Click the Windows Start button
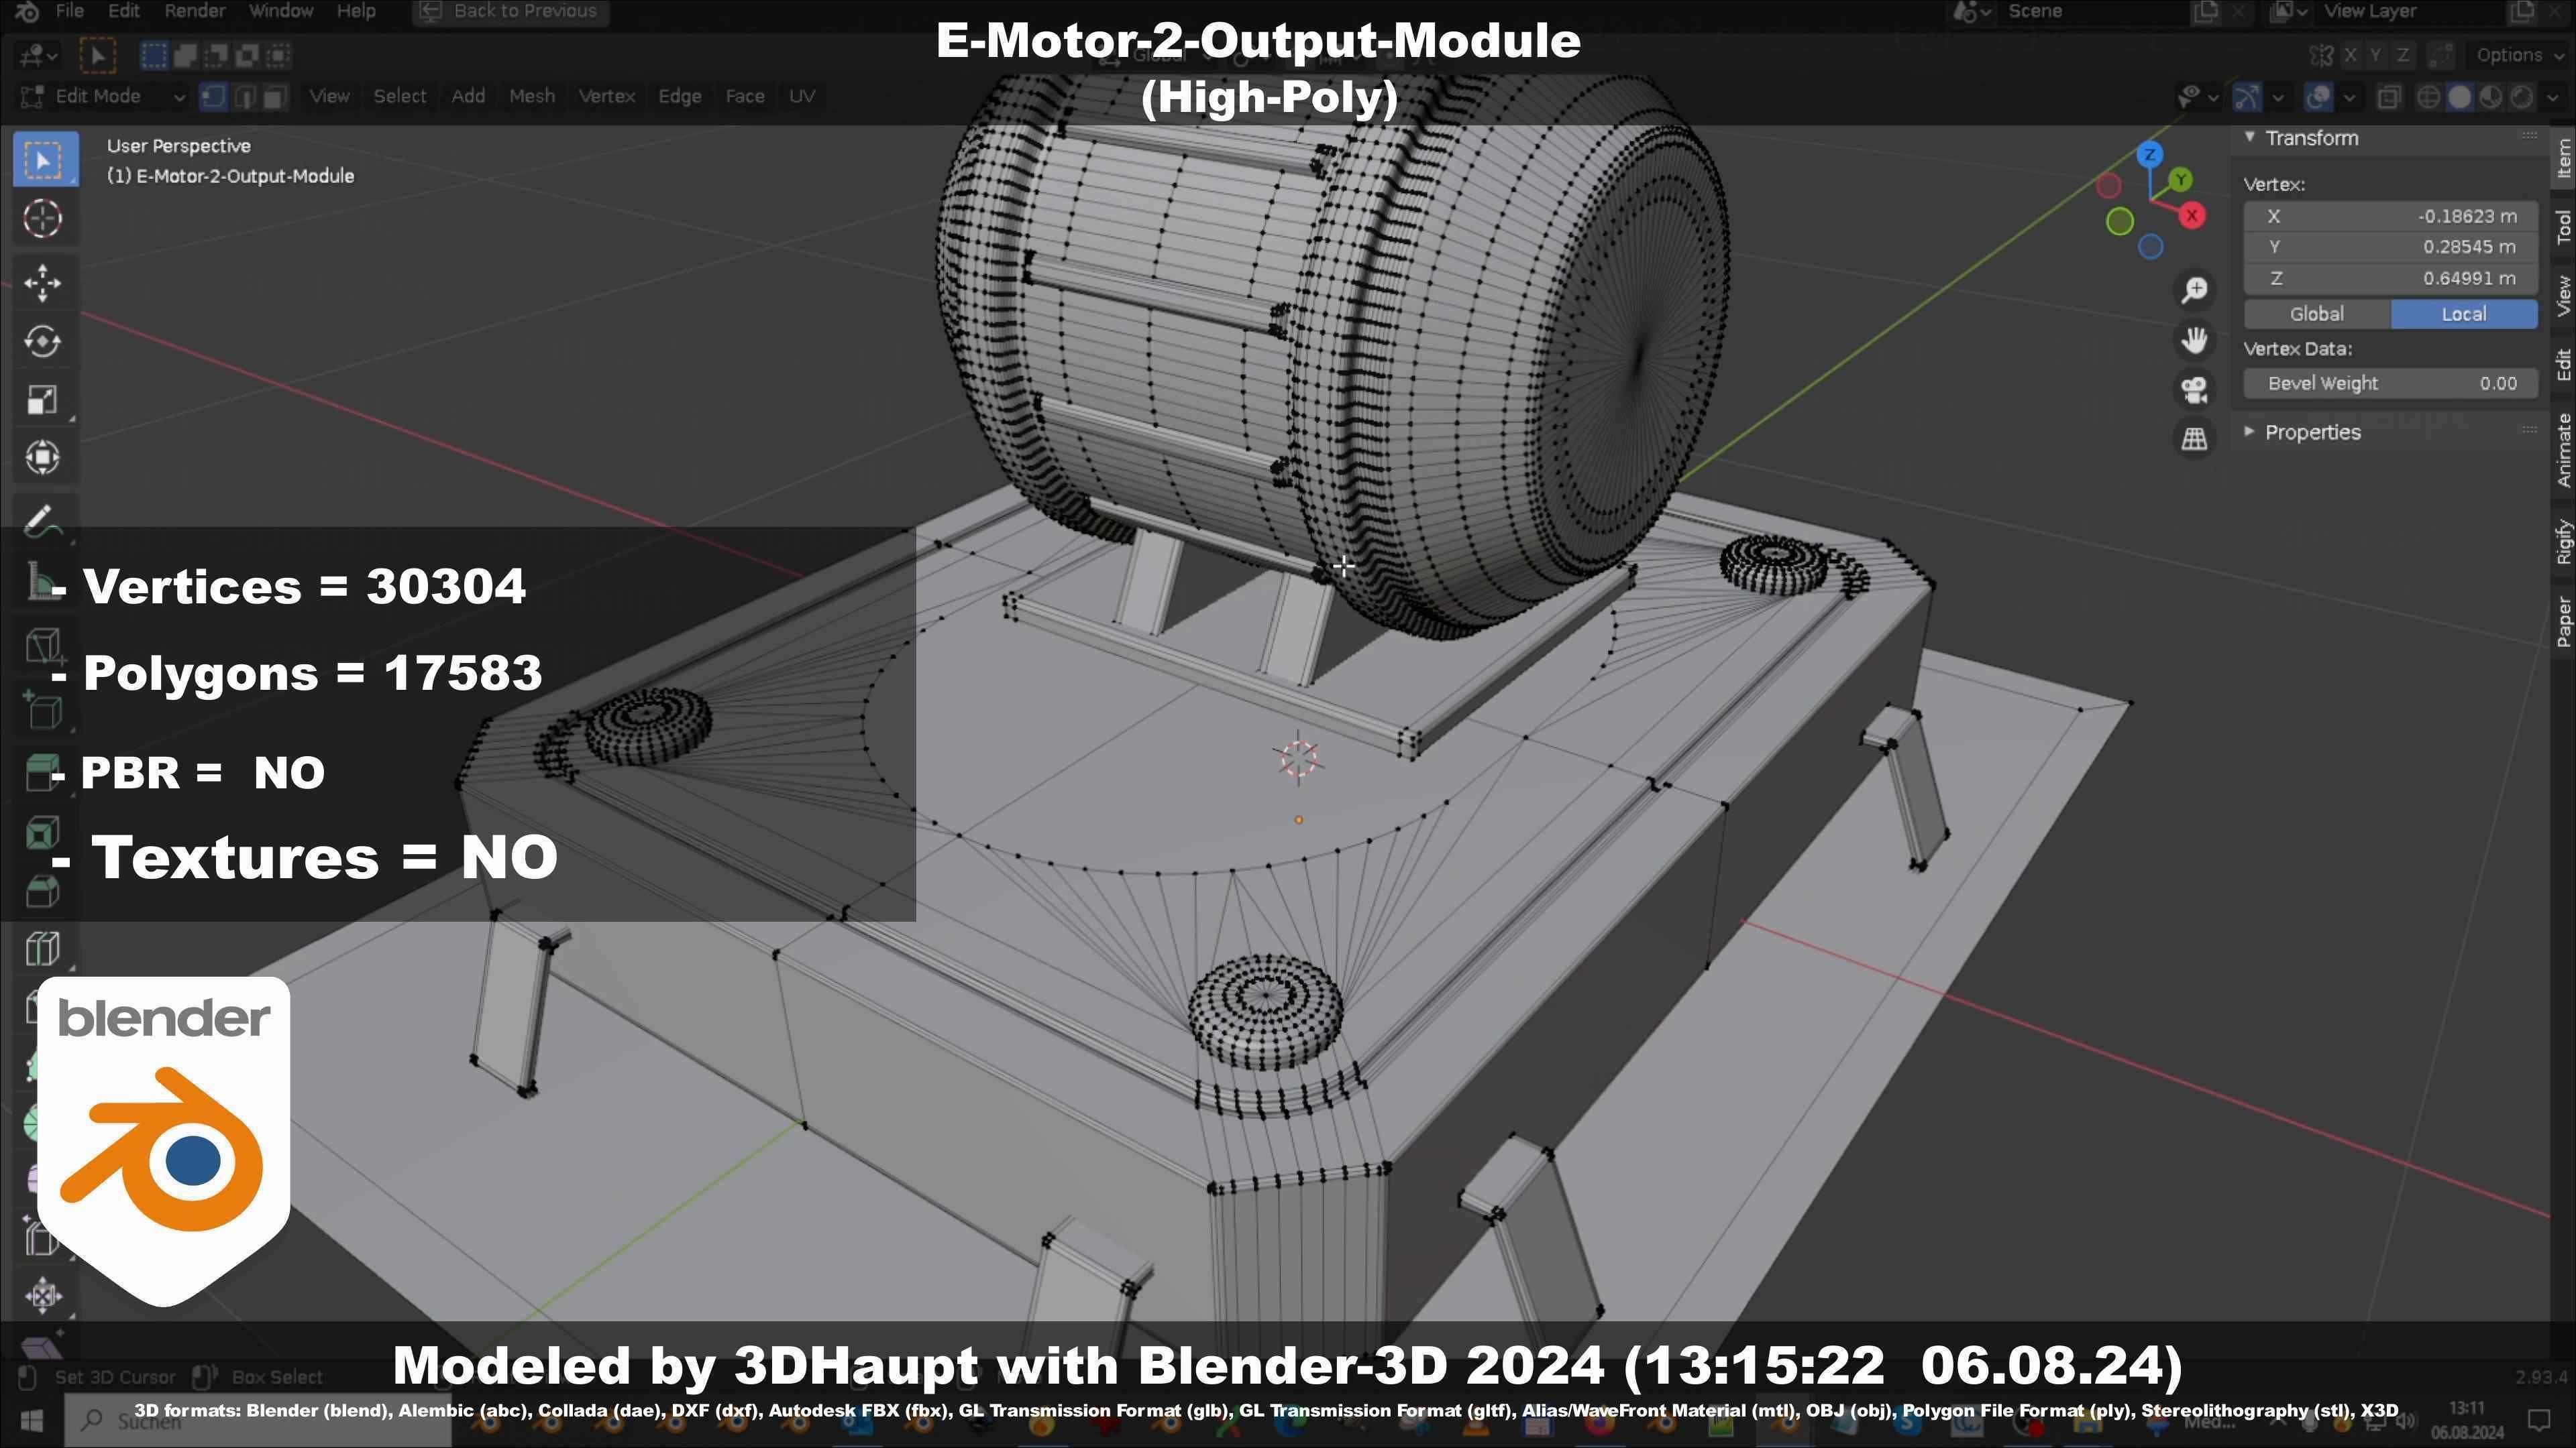Viewport: 2576px width, 1448px height. [31, 1420]
